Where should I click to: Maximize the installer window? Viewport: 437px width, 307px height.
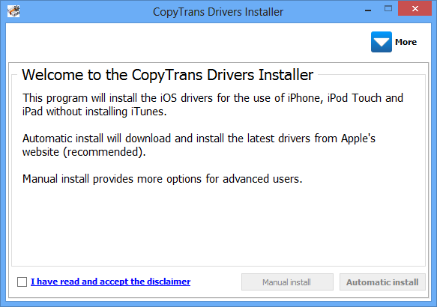pyautogui.click(x=388, y=9)
